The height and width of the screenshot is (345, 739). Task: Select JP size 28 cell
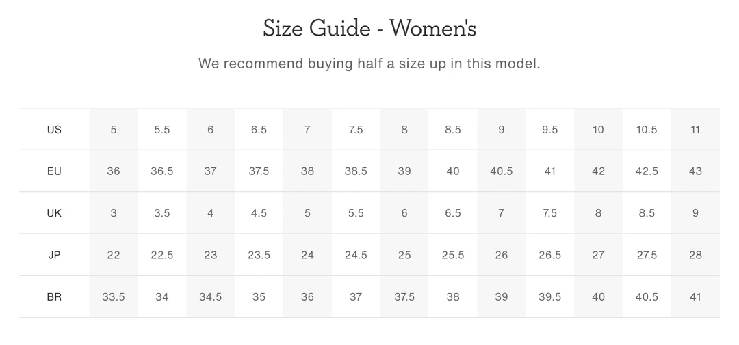pos(695,255)
